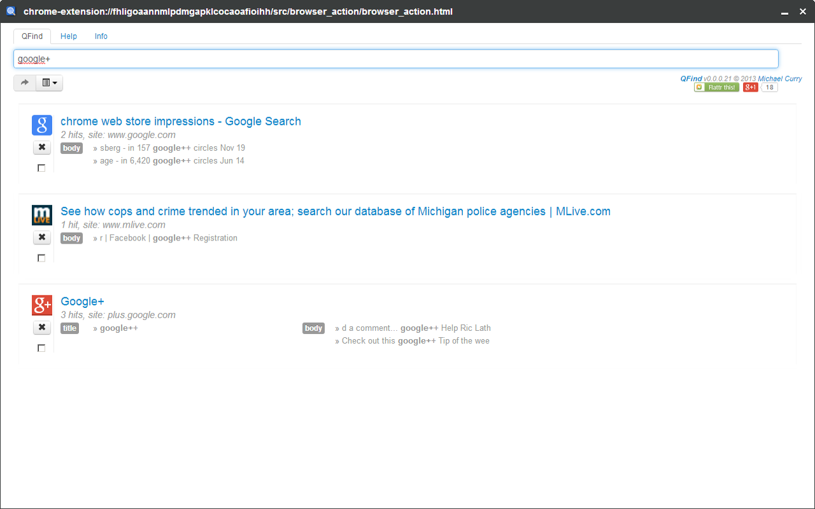Expand the title badge on the Google+ result

coord(69,328)
